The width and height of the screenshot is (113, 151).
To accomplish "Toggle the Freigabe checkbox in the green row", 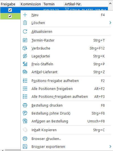I will click(10, 16).
